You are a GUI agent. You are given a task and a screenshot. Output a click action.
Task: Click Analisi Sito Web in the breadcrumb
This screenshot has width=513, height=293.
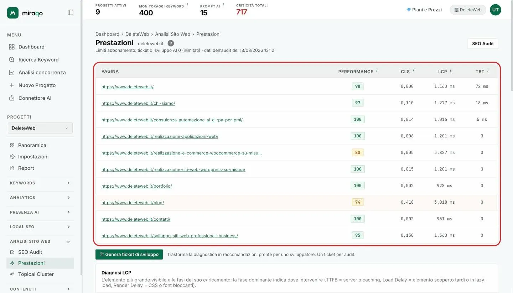point(172,34)
